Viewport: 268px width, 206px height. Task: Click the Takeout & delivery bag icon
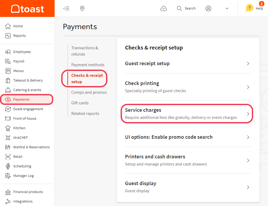(8, 80)
